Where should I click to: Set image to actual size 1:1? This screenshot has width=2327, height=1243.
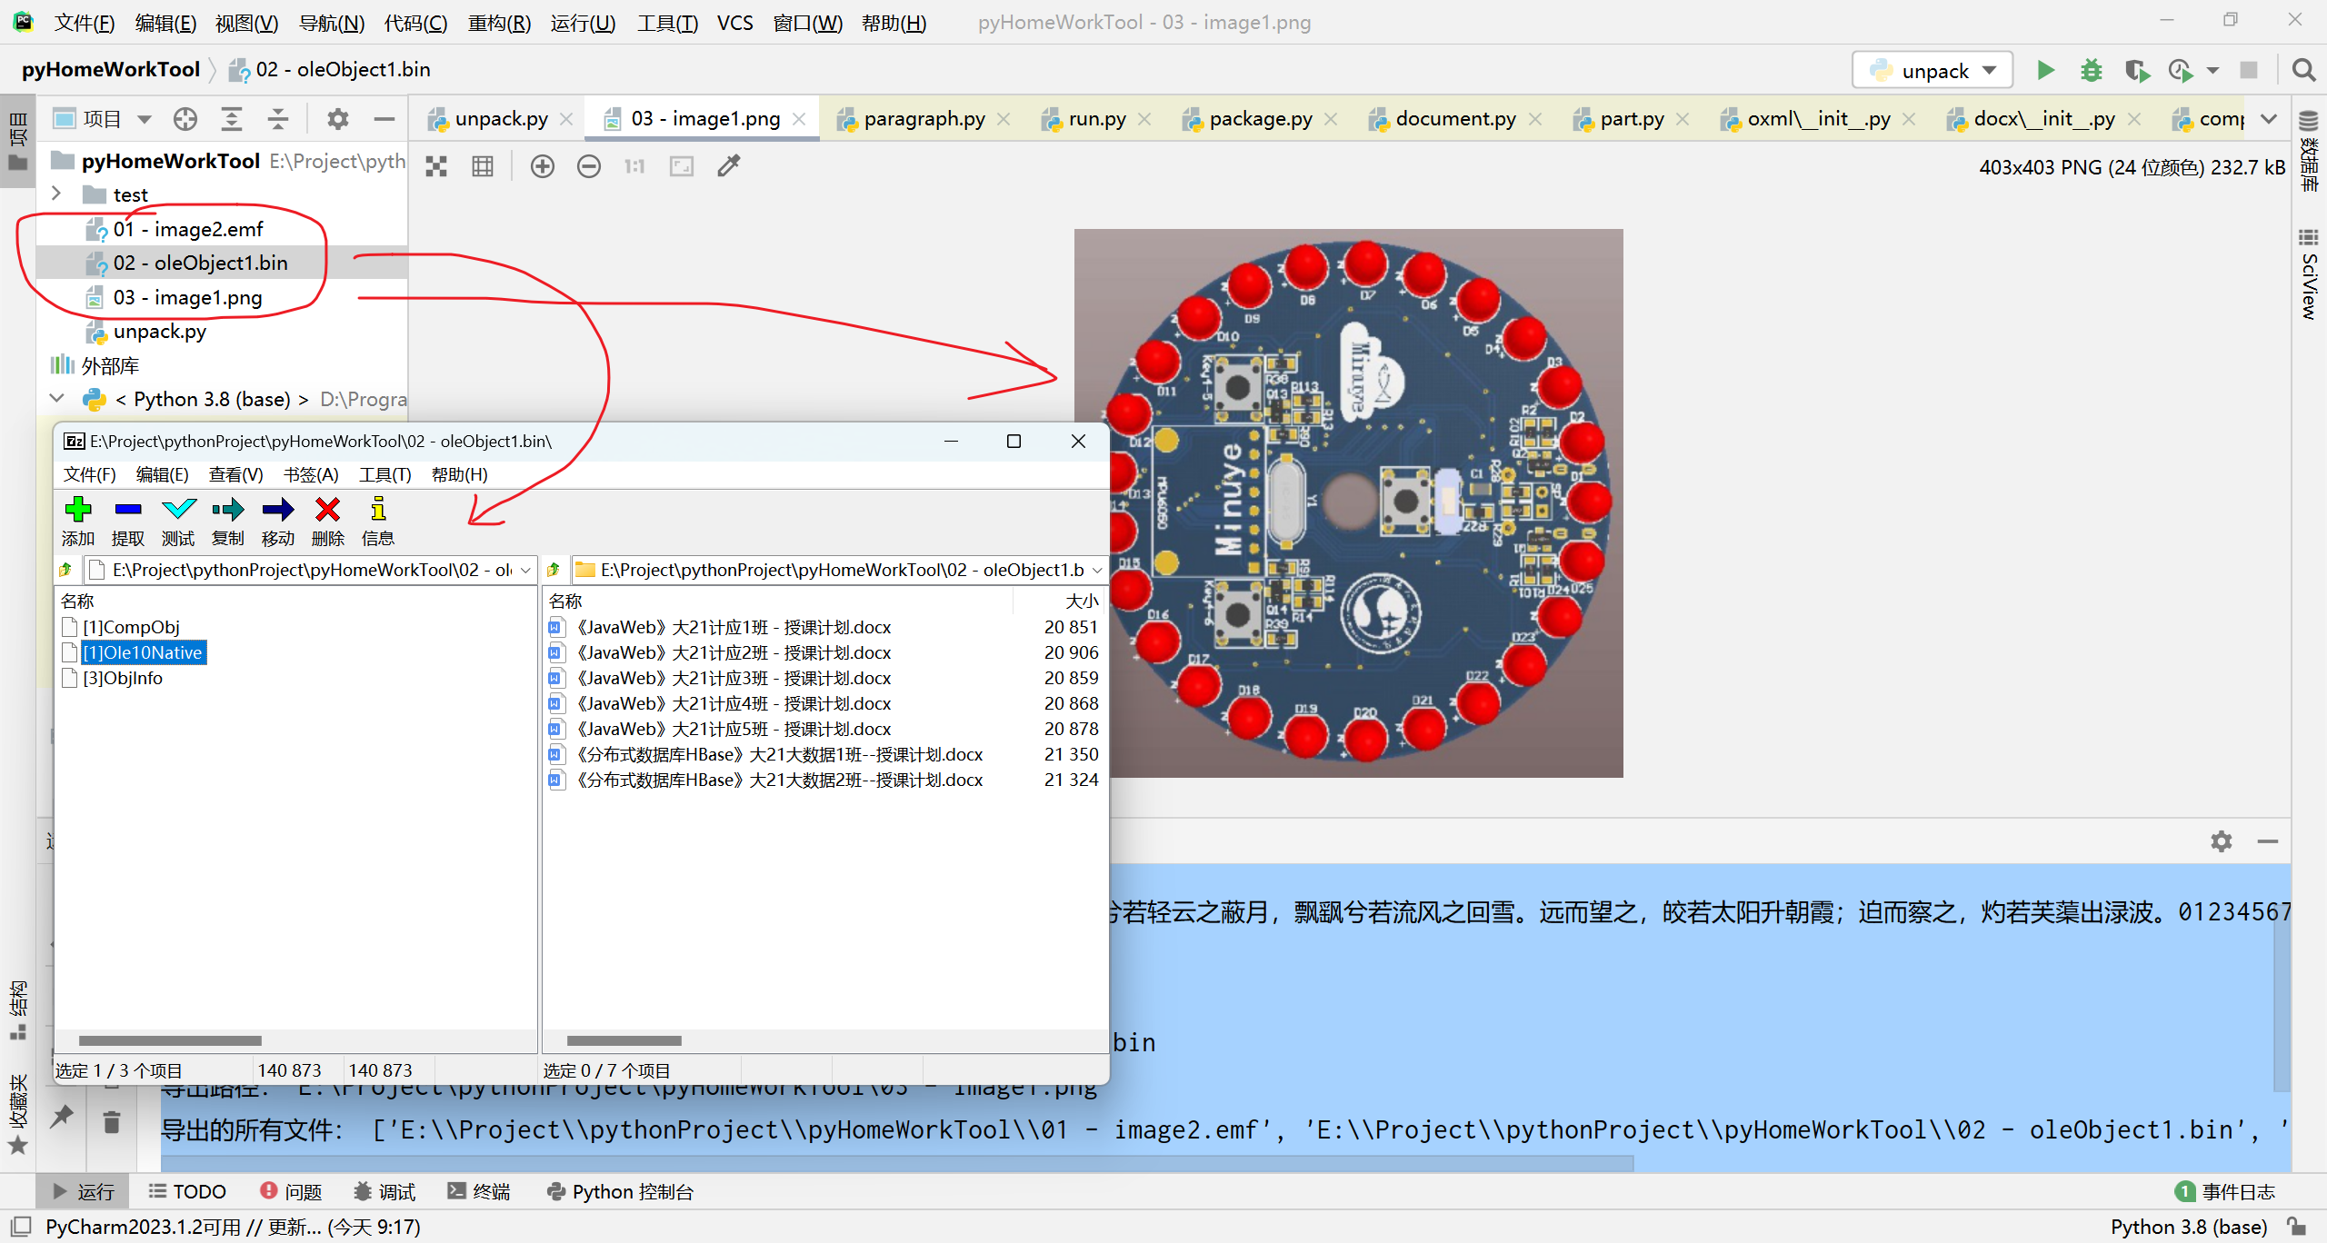[x=634, y=166]
